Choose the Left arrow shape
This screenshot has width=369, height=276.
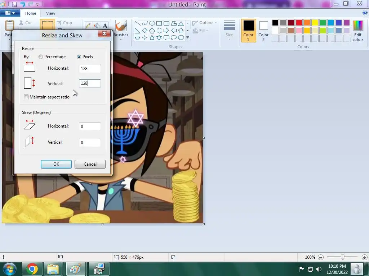[174, 30]
